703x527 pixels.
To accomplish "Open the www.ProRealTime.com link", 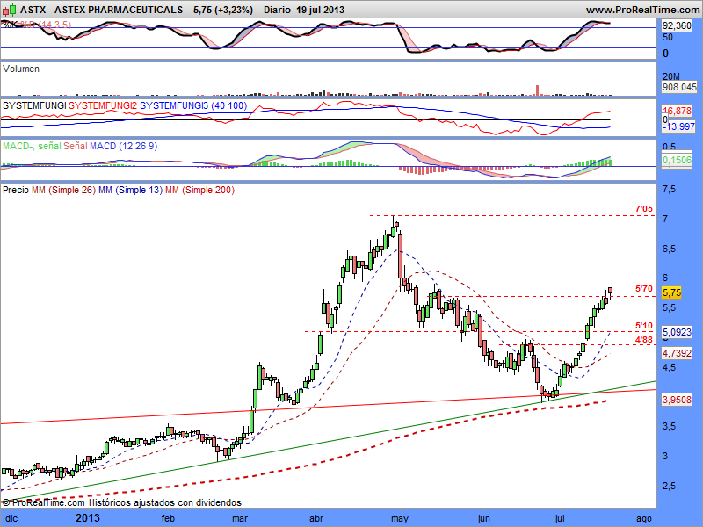I will click(642, 10).
